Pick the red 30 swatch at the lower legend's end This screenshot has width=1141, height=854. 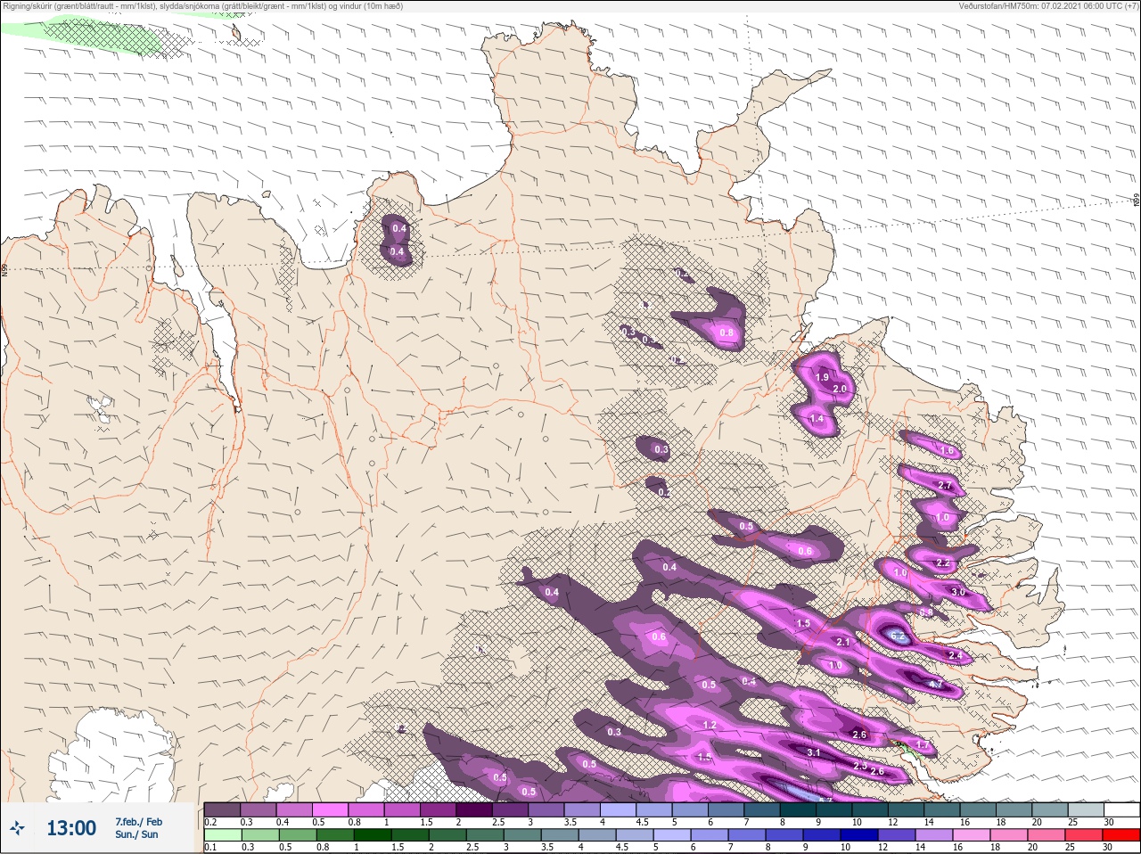pos(1121,835)
